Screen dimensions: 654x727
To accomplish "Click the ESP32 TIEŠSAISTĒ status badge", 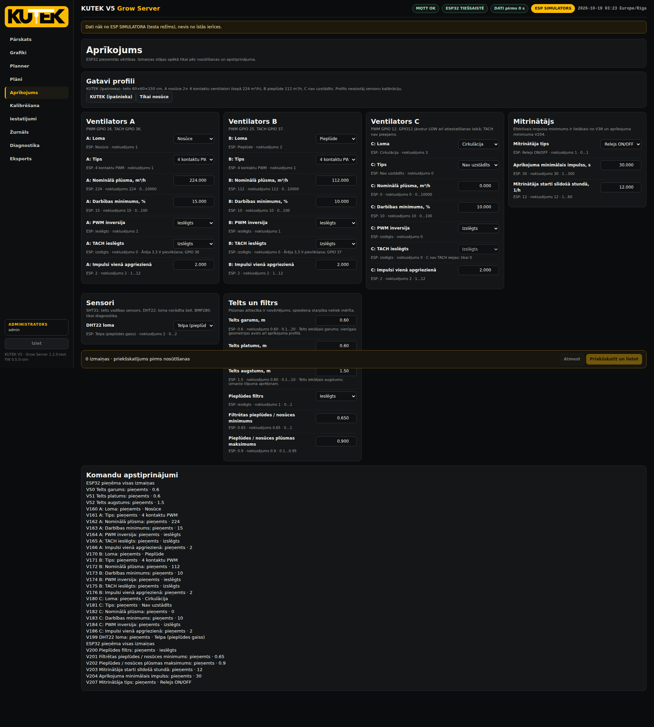I will click(464, 8).
